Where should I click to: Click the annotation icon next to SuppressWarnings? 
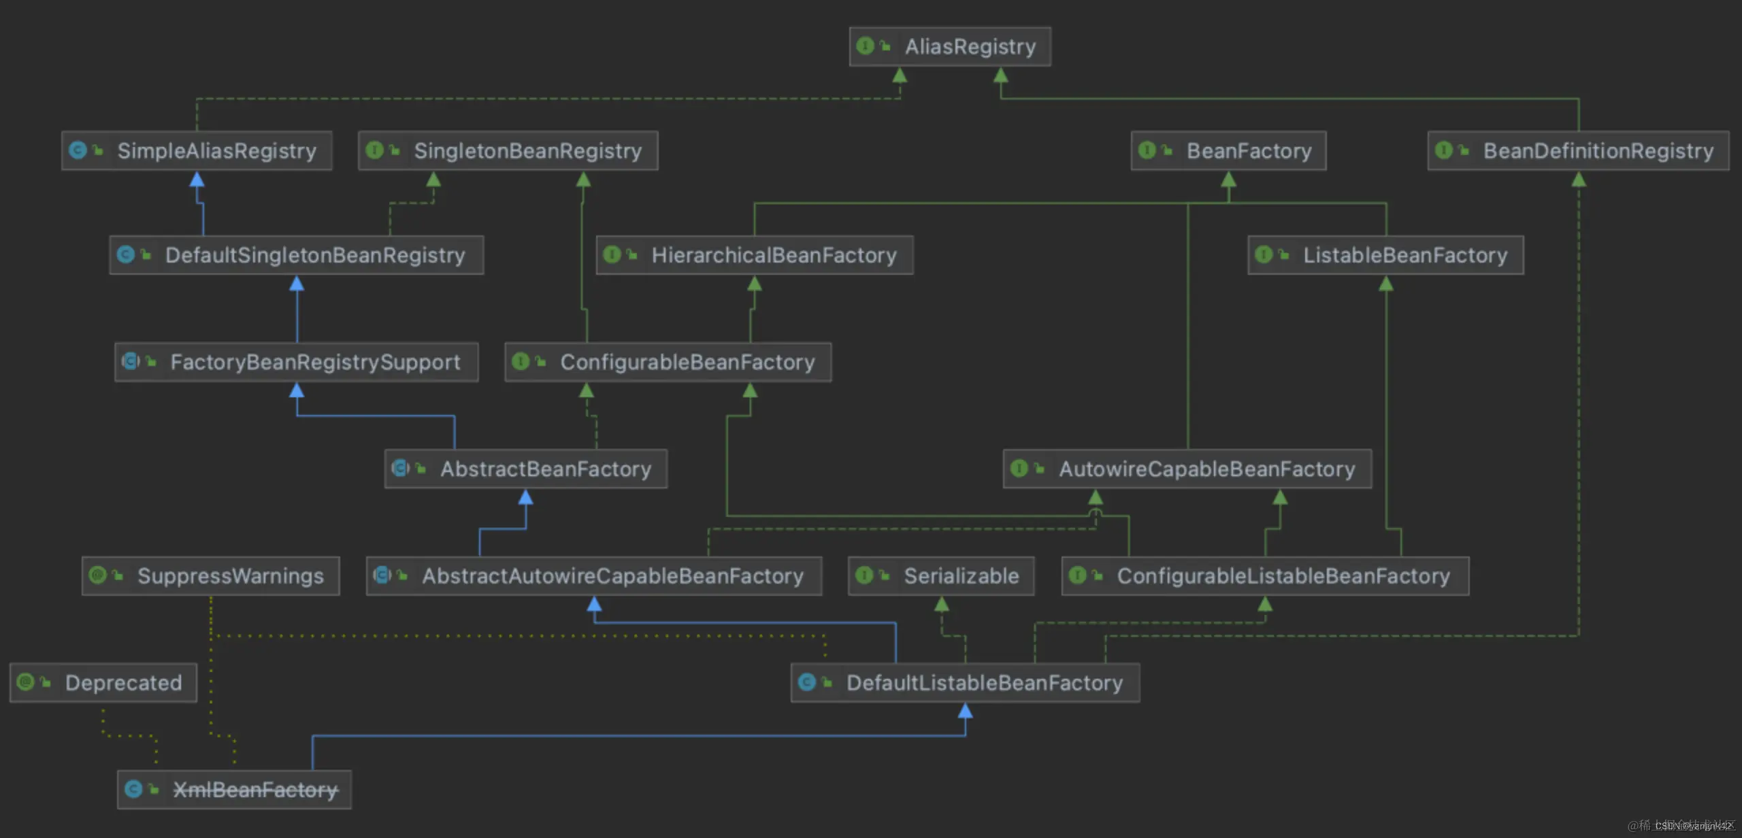point(98,575)
